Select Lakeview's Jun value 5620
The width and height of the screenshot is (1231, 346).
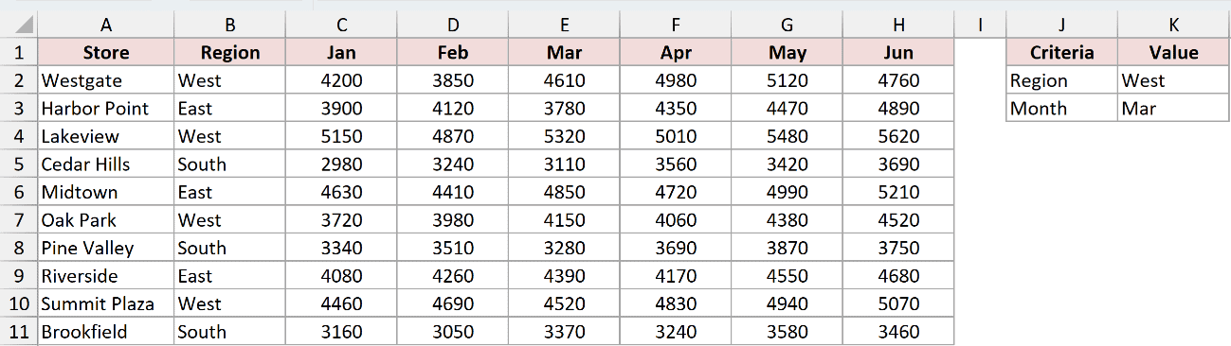coord(898,136)
